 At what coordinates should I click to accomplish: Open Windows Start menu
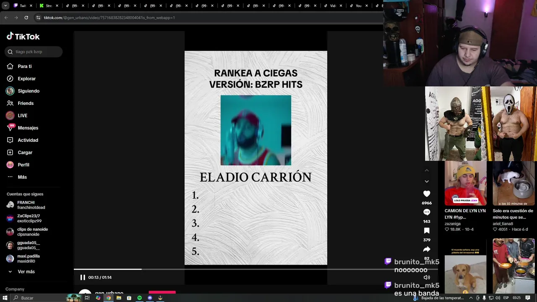5,298
